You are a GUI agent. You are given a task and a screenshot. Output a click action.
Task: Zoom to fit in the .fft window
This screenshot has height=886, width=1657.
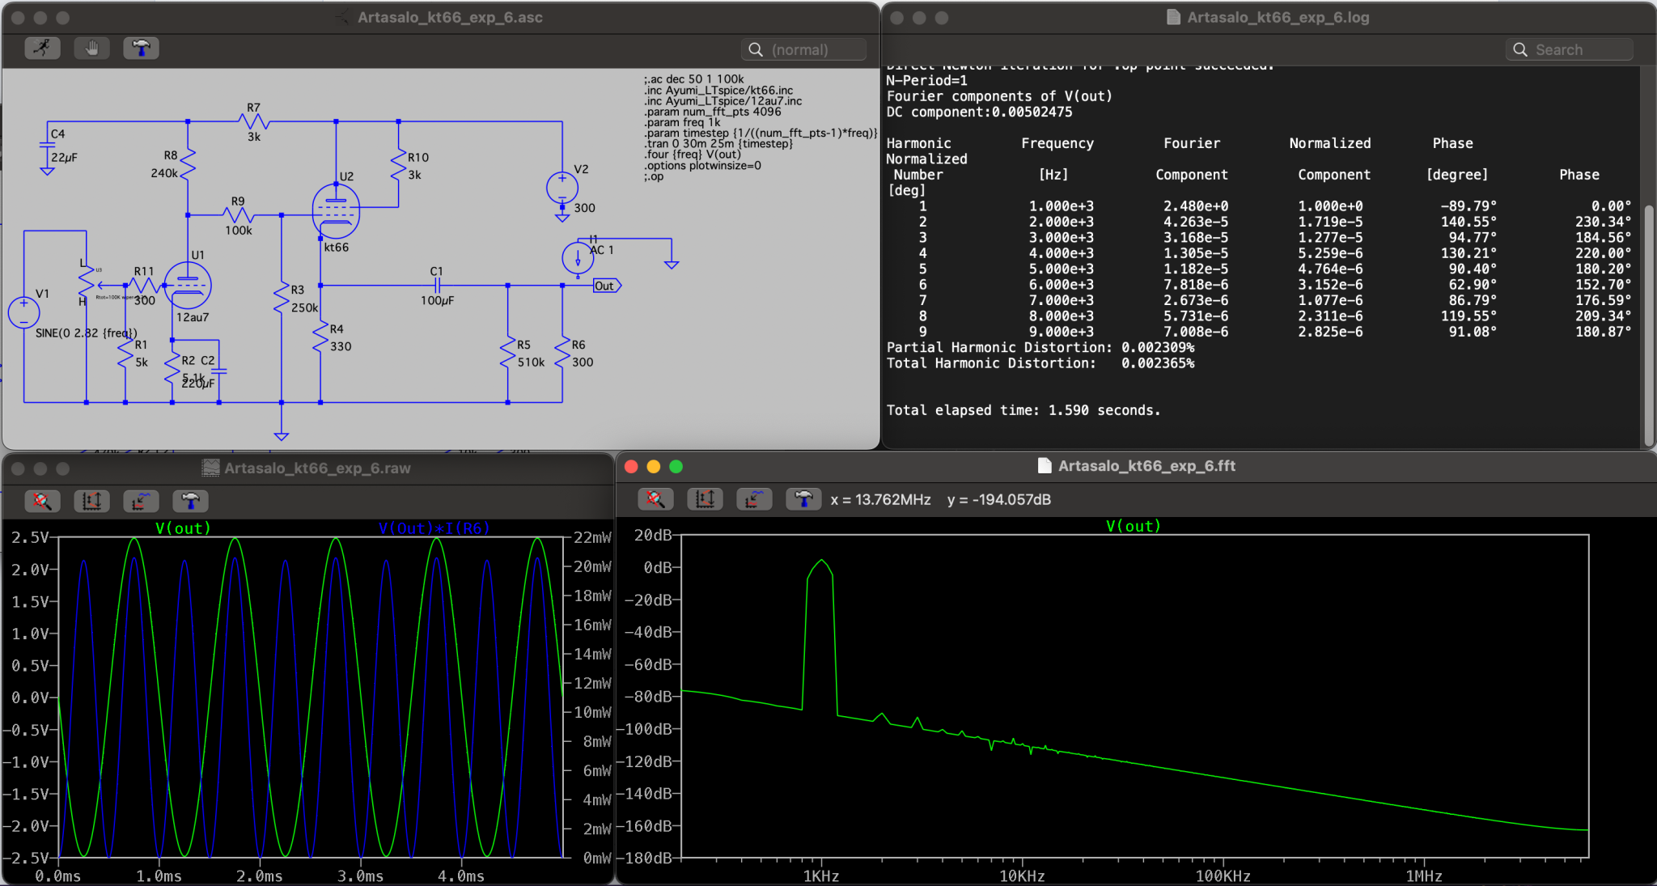(x=655, y=499)
